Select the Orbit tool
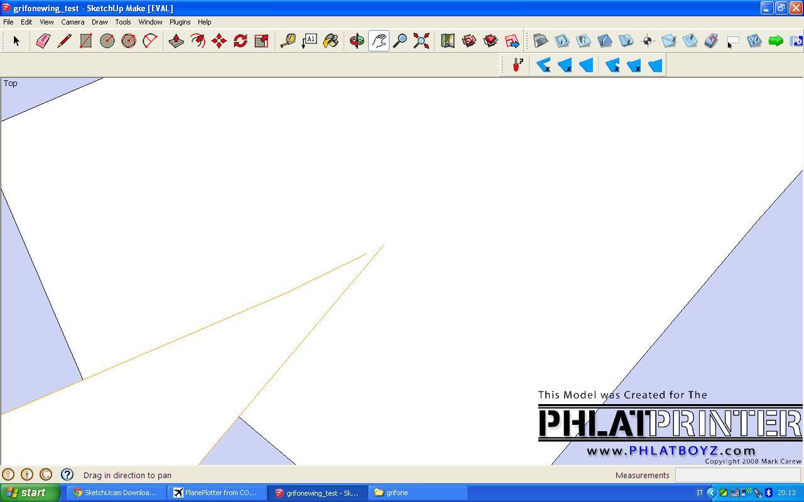 click(357, 41)
